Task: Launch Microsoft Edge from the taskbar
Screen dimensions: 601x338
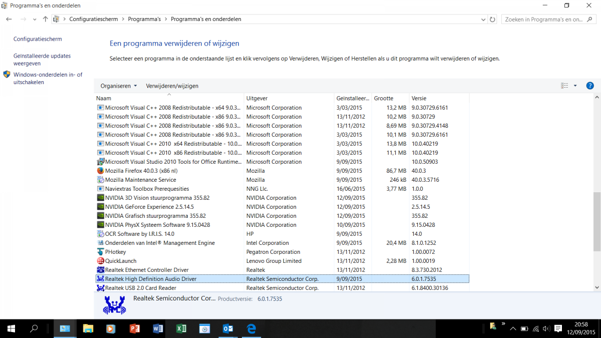Action: click(251, 328)
